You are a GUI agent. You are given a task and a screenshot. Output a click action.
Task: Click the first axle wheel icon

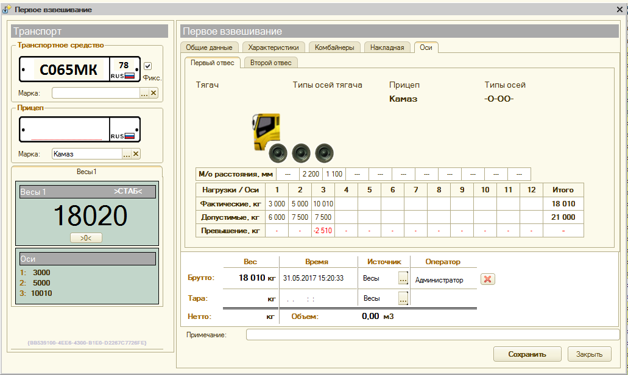click(278, 153)
